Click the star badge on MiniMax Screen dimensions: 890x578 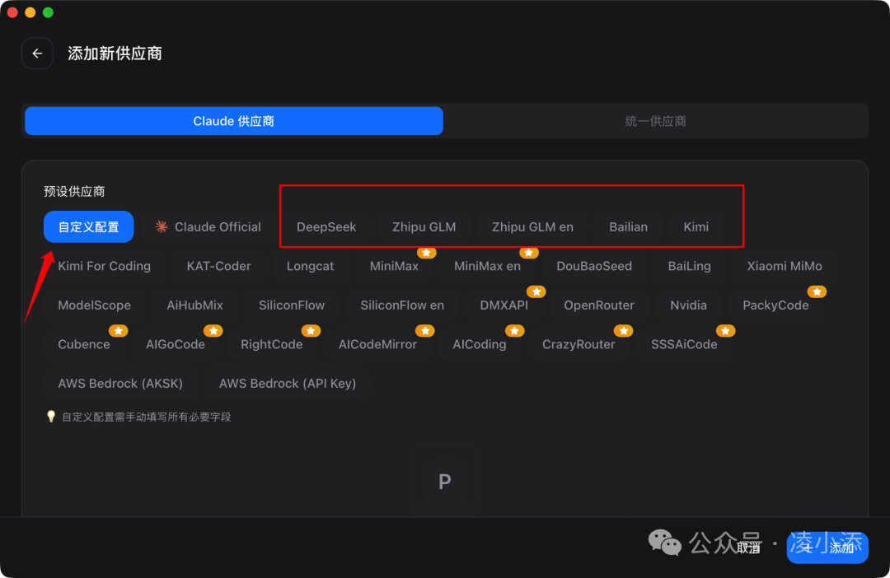pyautogui.click(x=428, y=252)
